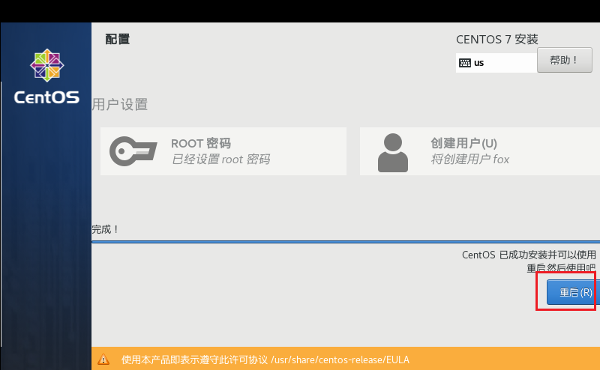Click the 重启(R) reboot button
The height and width of the screenshot is (370, 600).
(x=573, y=292)
